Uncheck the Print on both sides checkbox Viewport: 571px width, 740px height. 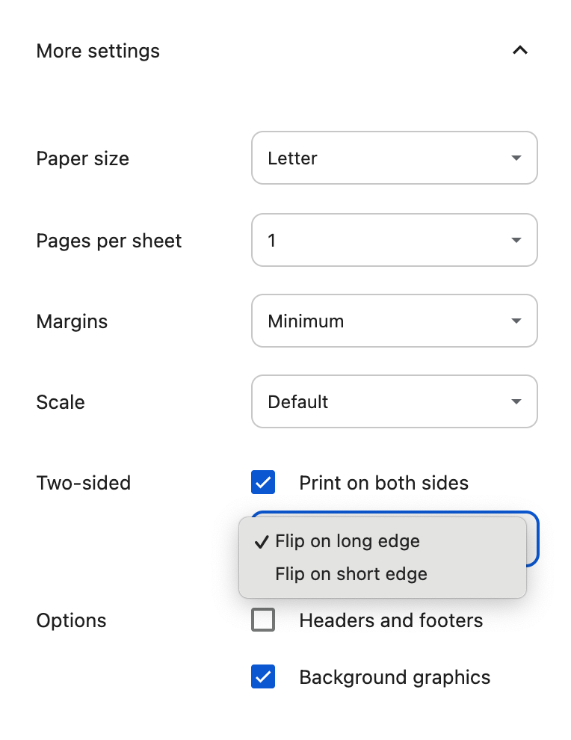(x=263, y=483)
